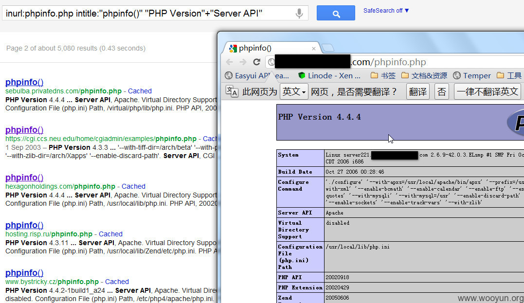Open the Temper bookmark

[x=472, y=76]
